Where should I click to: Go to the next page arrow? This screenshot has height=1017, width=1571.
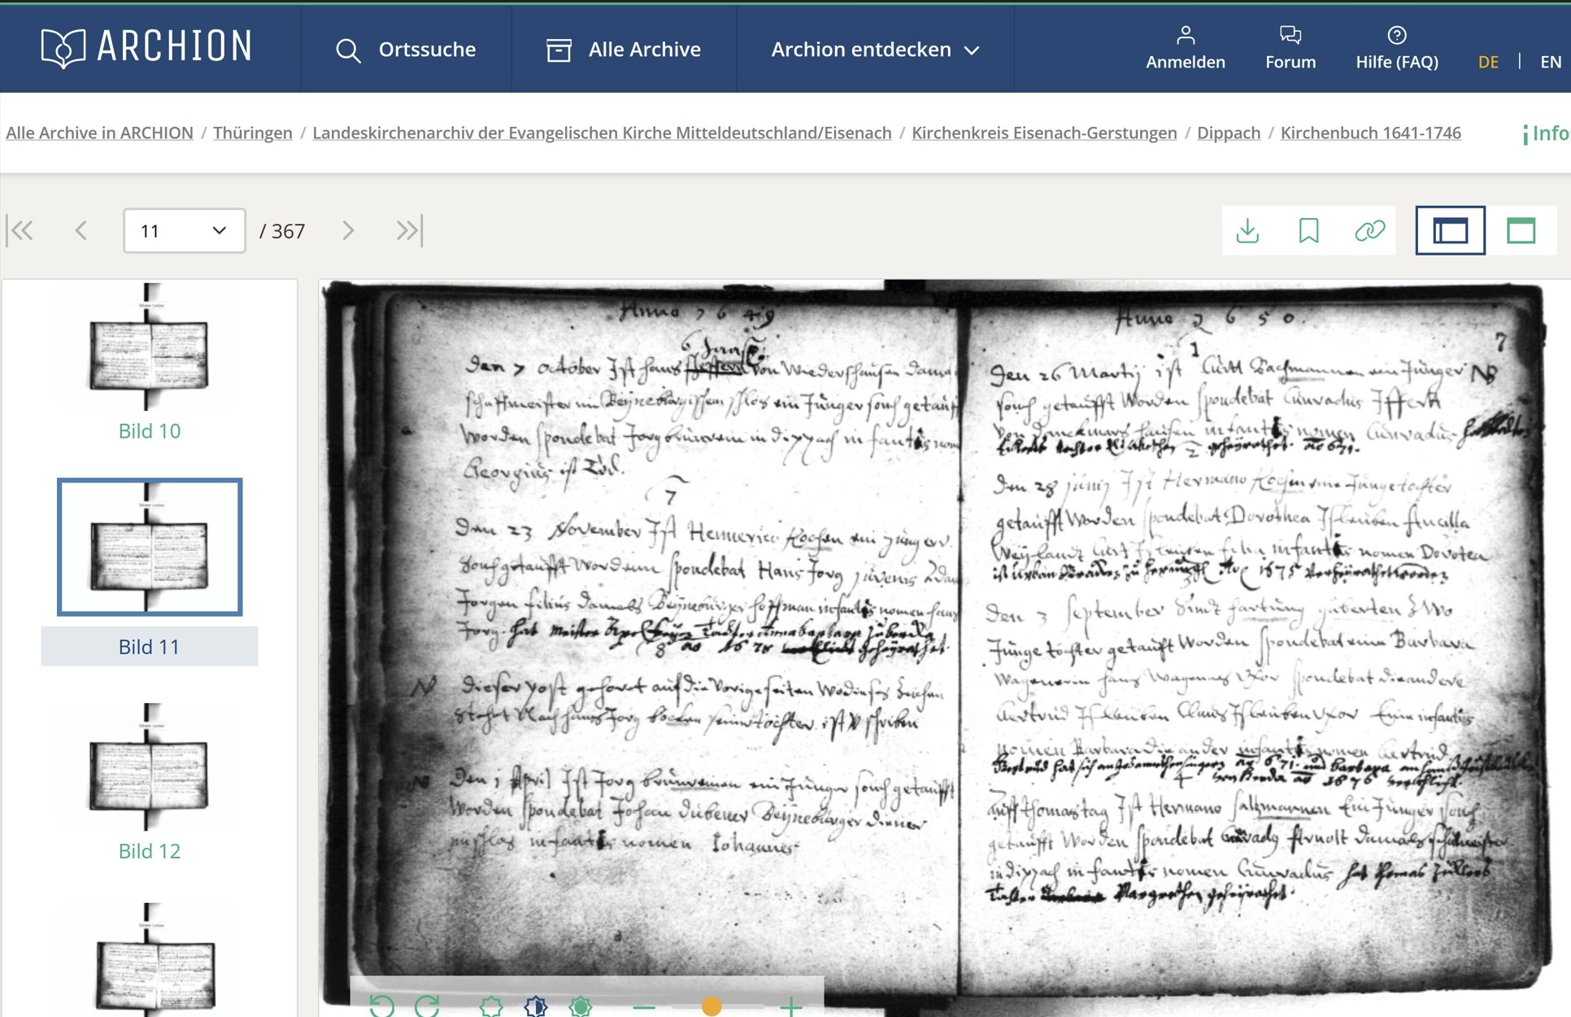tap(348, 231)
